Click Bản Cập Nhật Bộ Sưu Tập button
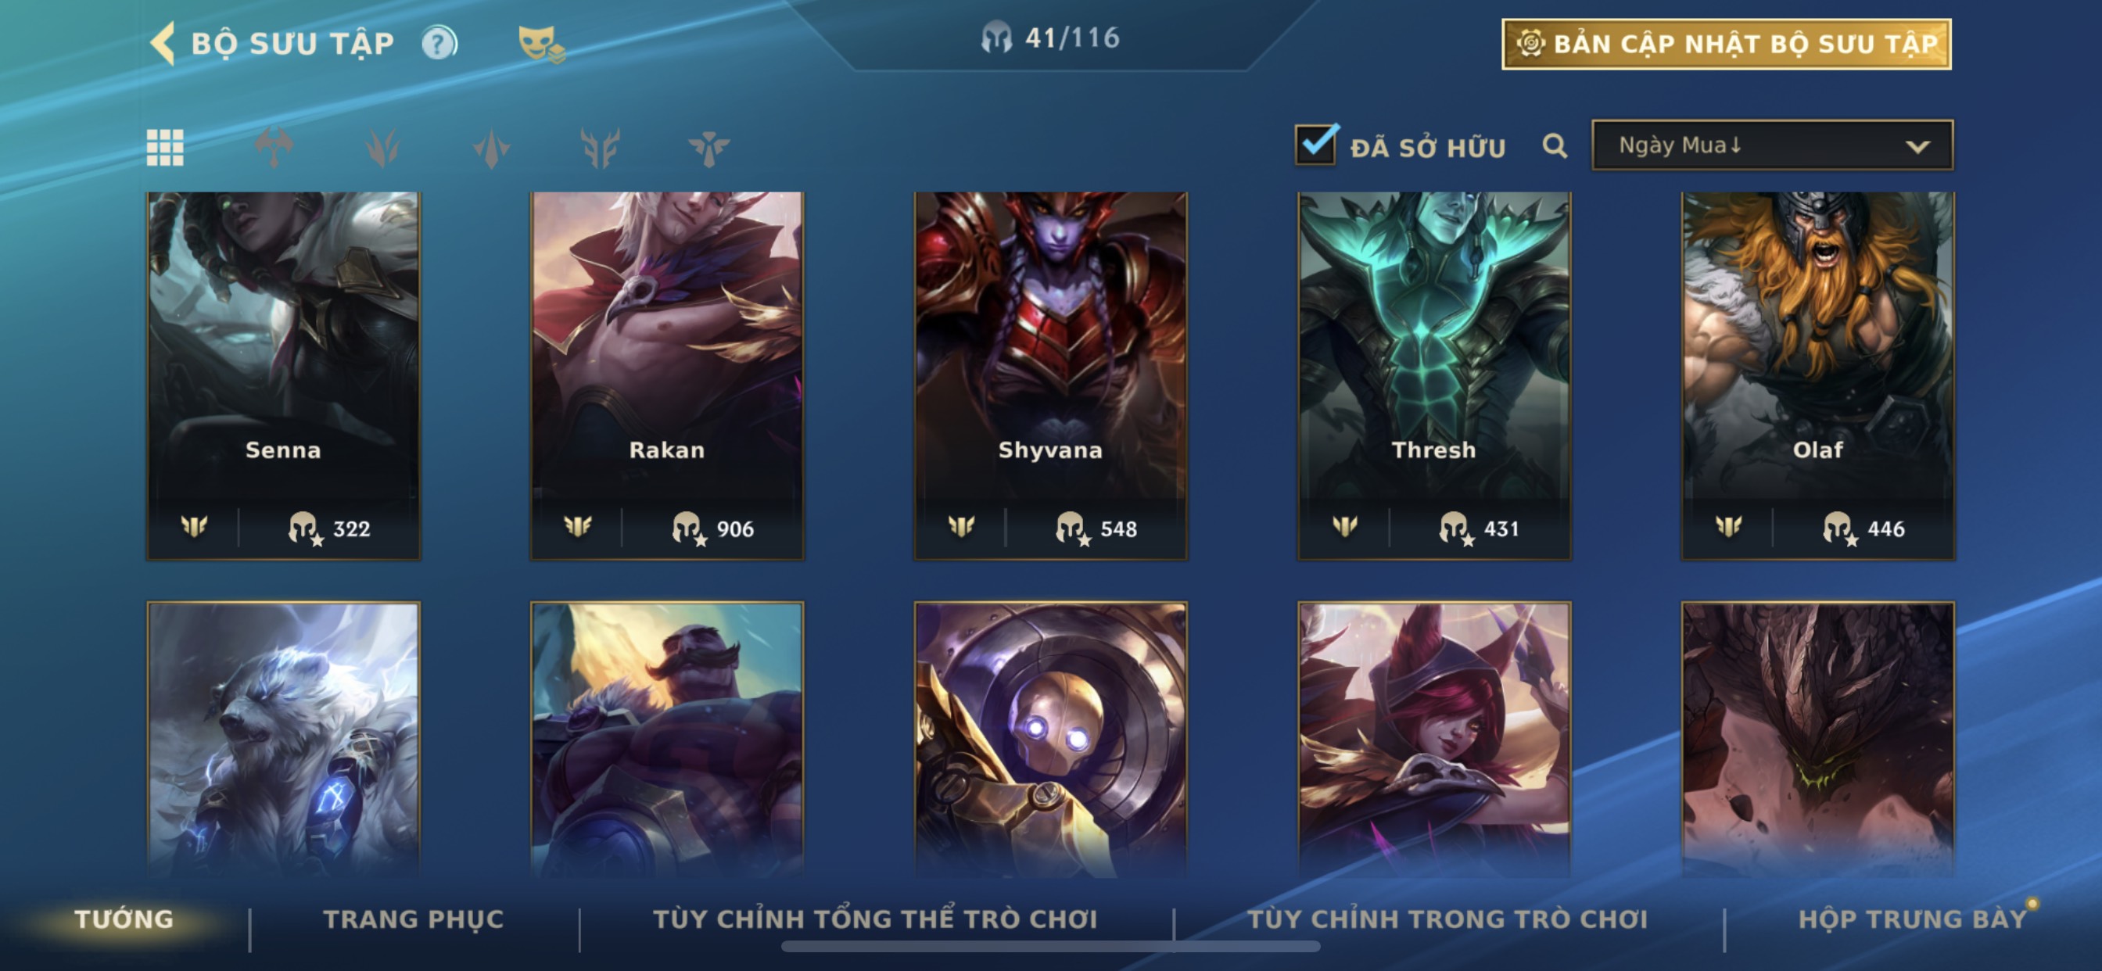 point(1727,44)
